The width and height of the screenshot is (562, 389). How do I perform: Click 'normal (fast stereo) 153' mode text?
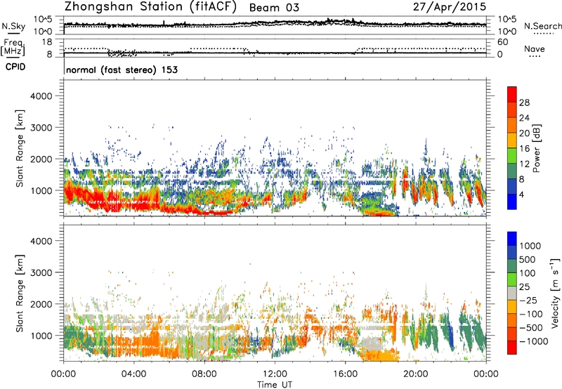click(122, 70)
